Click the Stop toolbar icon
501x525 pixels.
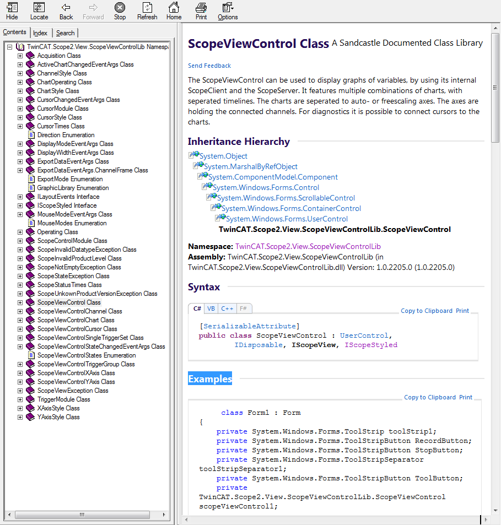pyautogui.click(x=120, y=11)
